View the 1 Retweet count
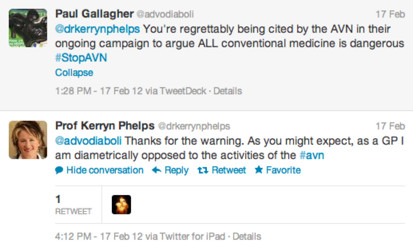 tap(73, 205)
